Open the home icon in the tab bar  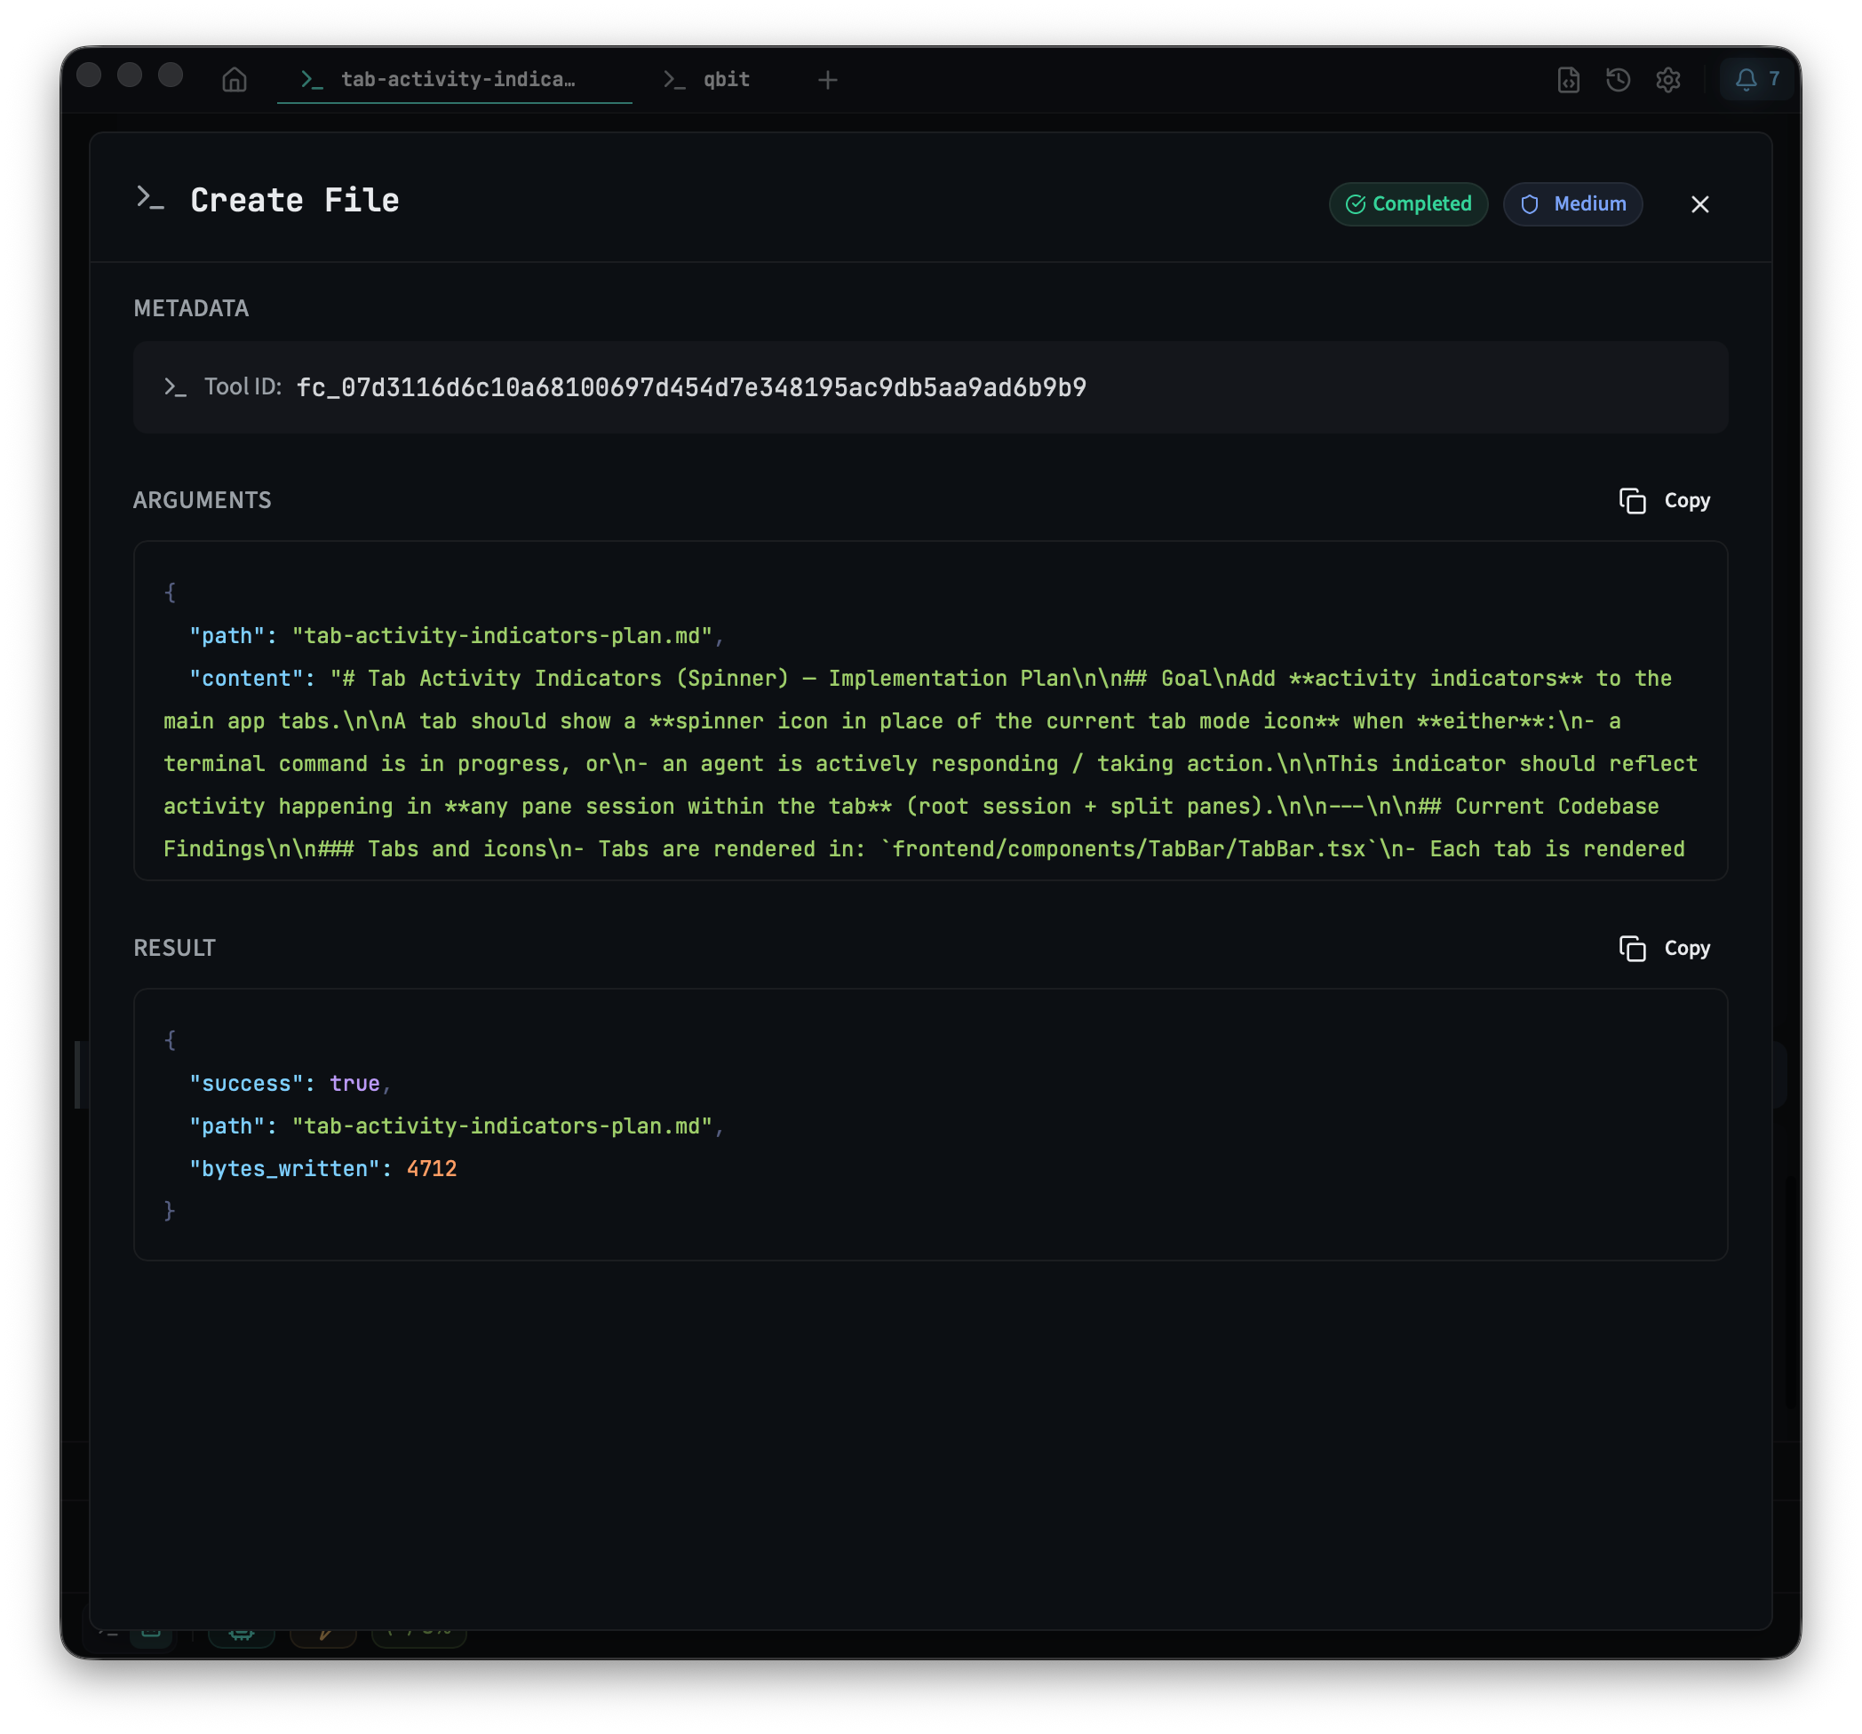click(235, 80)
